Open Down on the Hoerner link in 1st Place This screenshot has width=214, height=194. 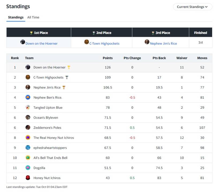coord(41,44)
